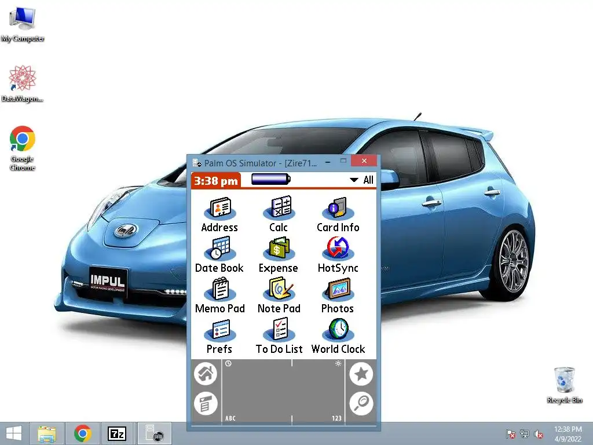The height and width of the screenshot is (445, 593).
Task: Click the Palm OS Simulator title bar icon
Action: click(197, 163)
